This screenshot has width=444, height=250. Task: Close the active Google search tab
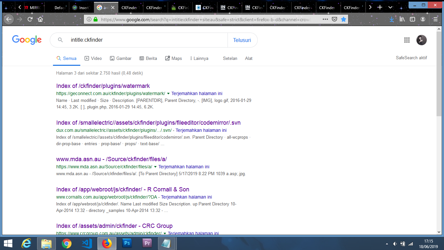(x=113, y=7)
